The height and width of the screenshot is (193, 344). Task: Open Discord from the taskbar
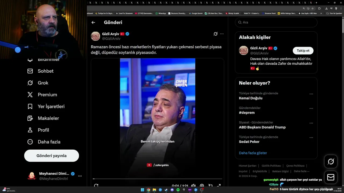(172, 190)
